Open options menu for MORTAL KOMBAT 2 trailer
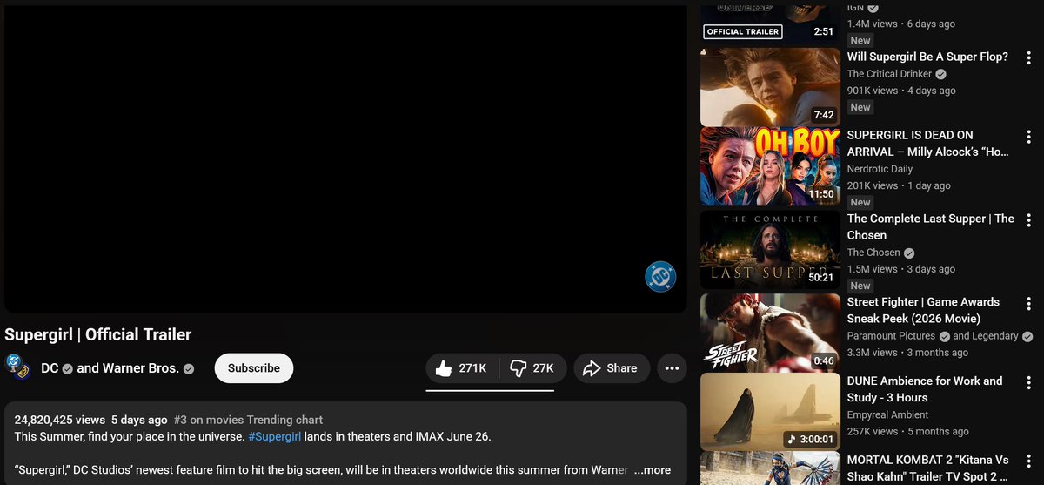Viewport: 1044px width, 485px height. coord(1029,462)
